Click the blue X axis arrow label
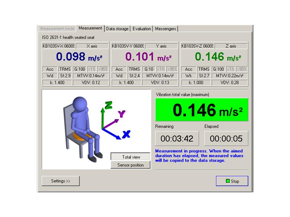 pos(127,134)
